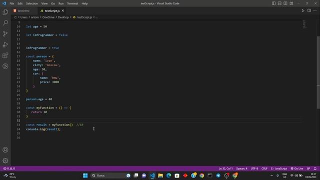Open the editor More Actions ellipsis

315,10
